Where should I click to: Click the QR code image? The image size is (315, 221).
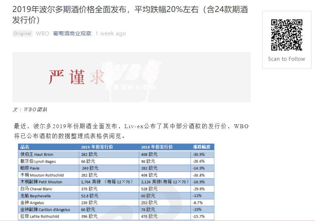[x=287, y=35]
